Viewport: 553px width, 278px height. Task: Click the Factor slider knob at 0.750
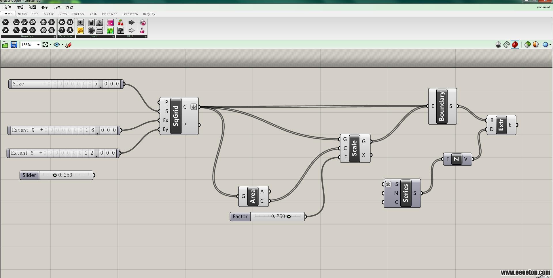coord(289,216)
